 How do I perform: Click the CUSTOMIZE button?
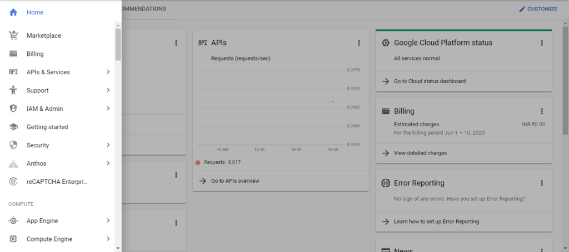pos(538,9)
